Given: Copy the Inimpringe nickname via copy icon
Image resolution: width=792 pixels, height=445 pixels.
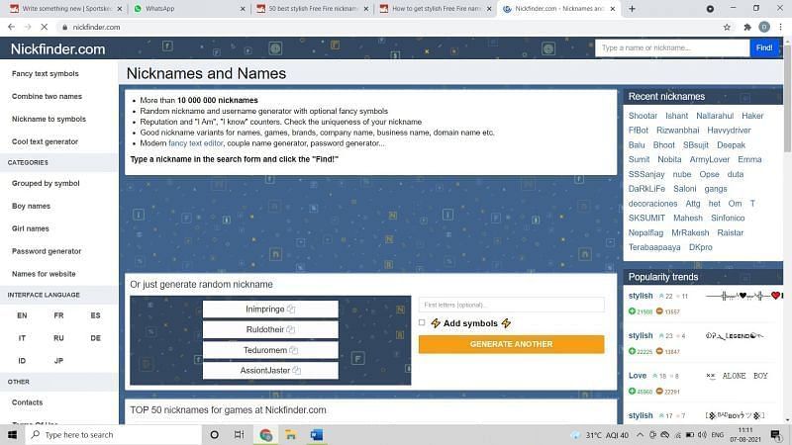Looking at the screenshot, I should 291,310.
